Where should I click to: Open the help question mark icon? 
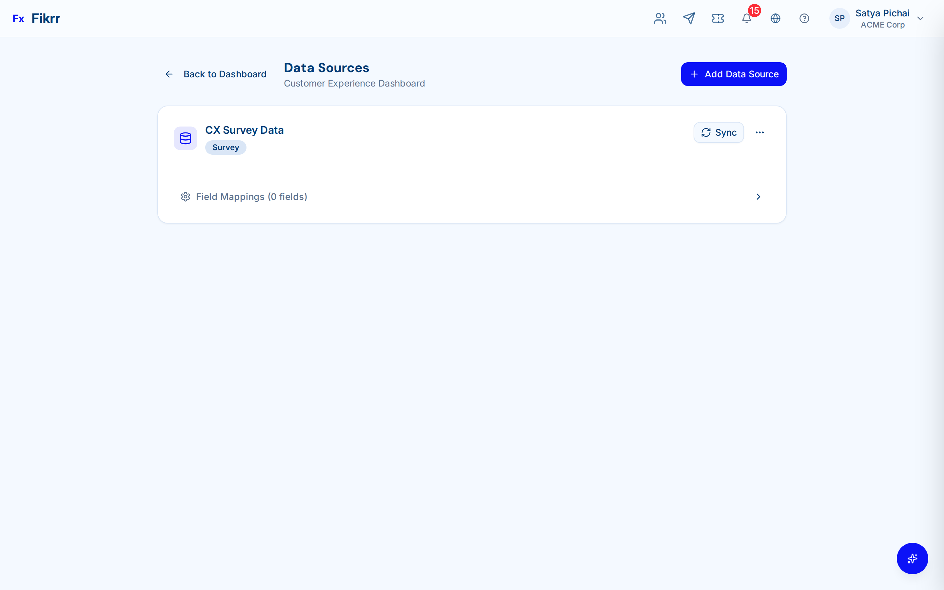coord(804,18)
